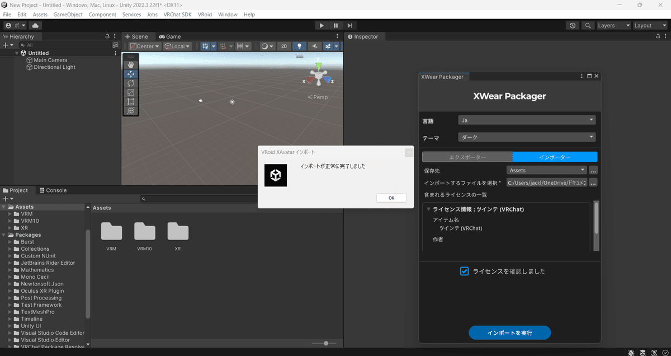
Task: Open the 言語 Ja dropdown
Action: pyautogui.click(x=527, y=120)
